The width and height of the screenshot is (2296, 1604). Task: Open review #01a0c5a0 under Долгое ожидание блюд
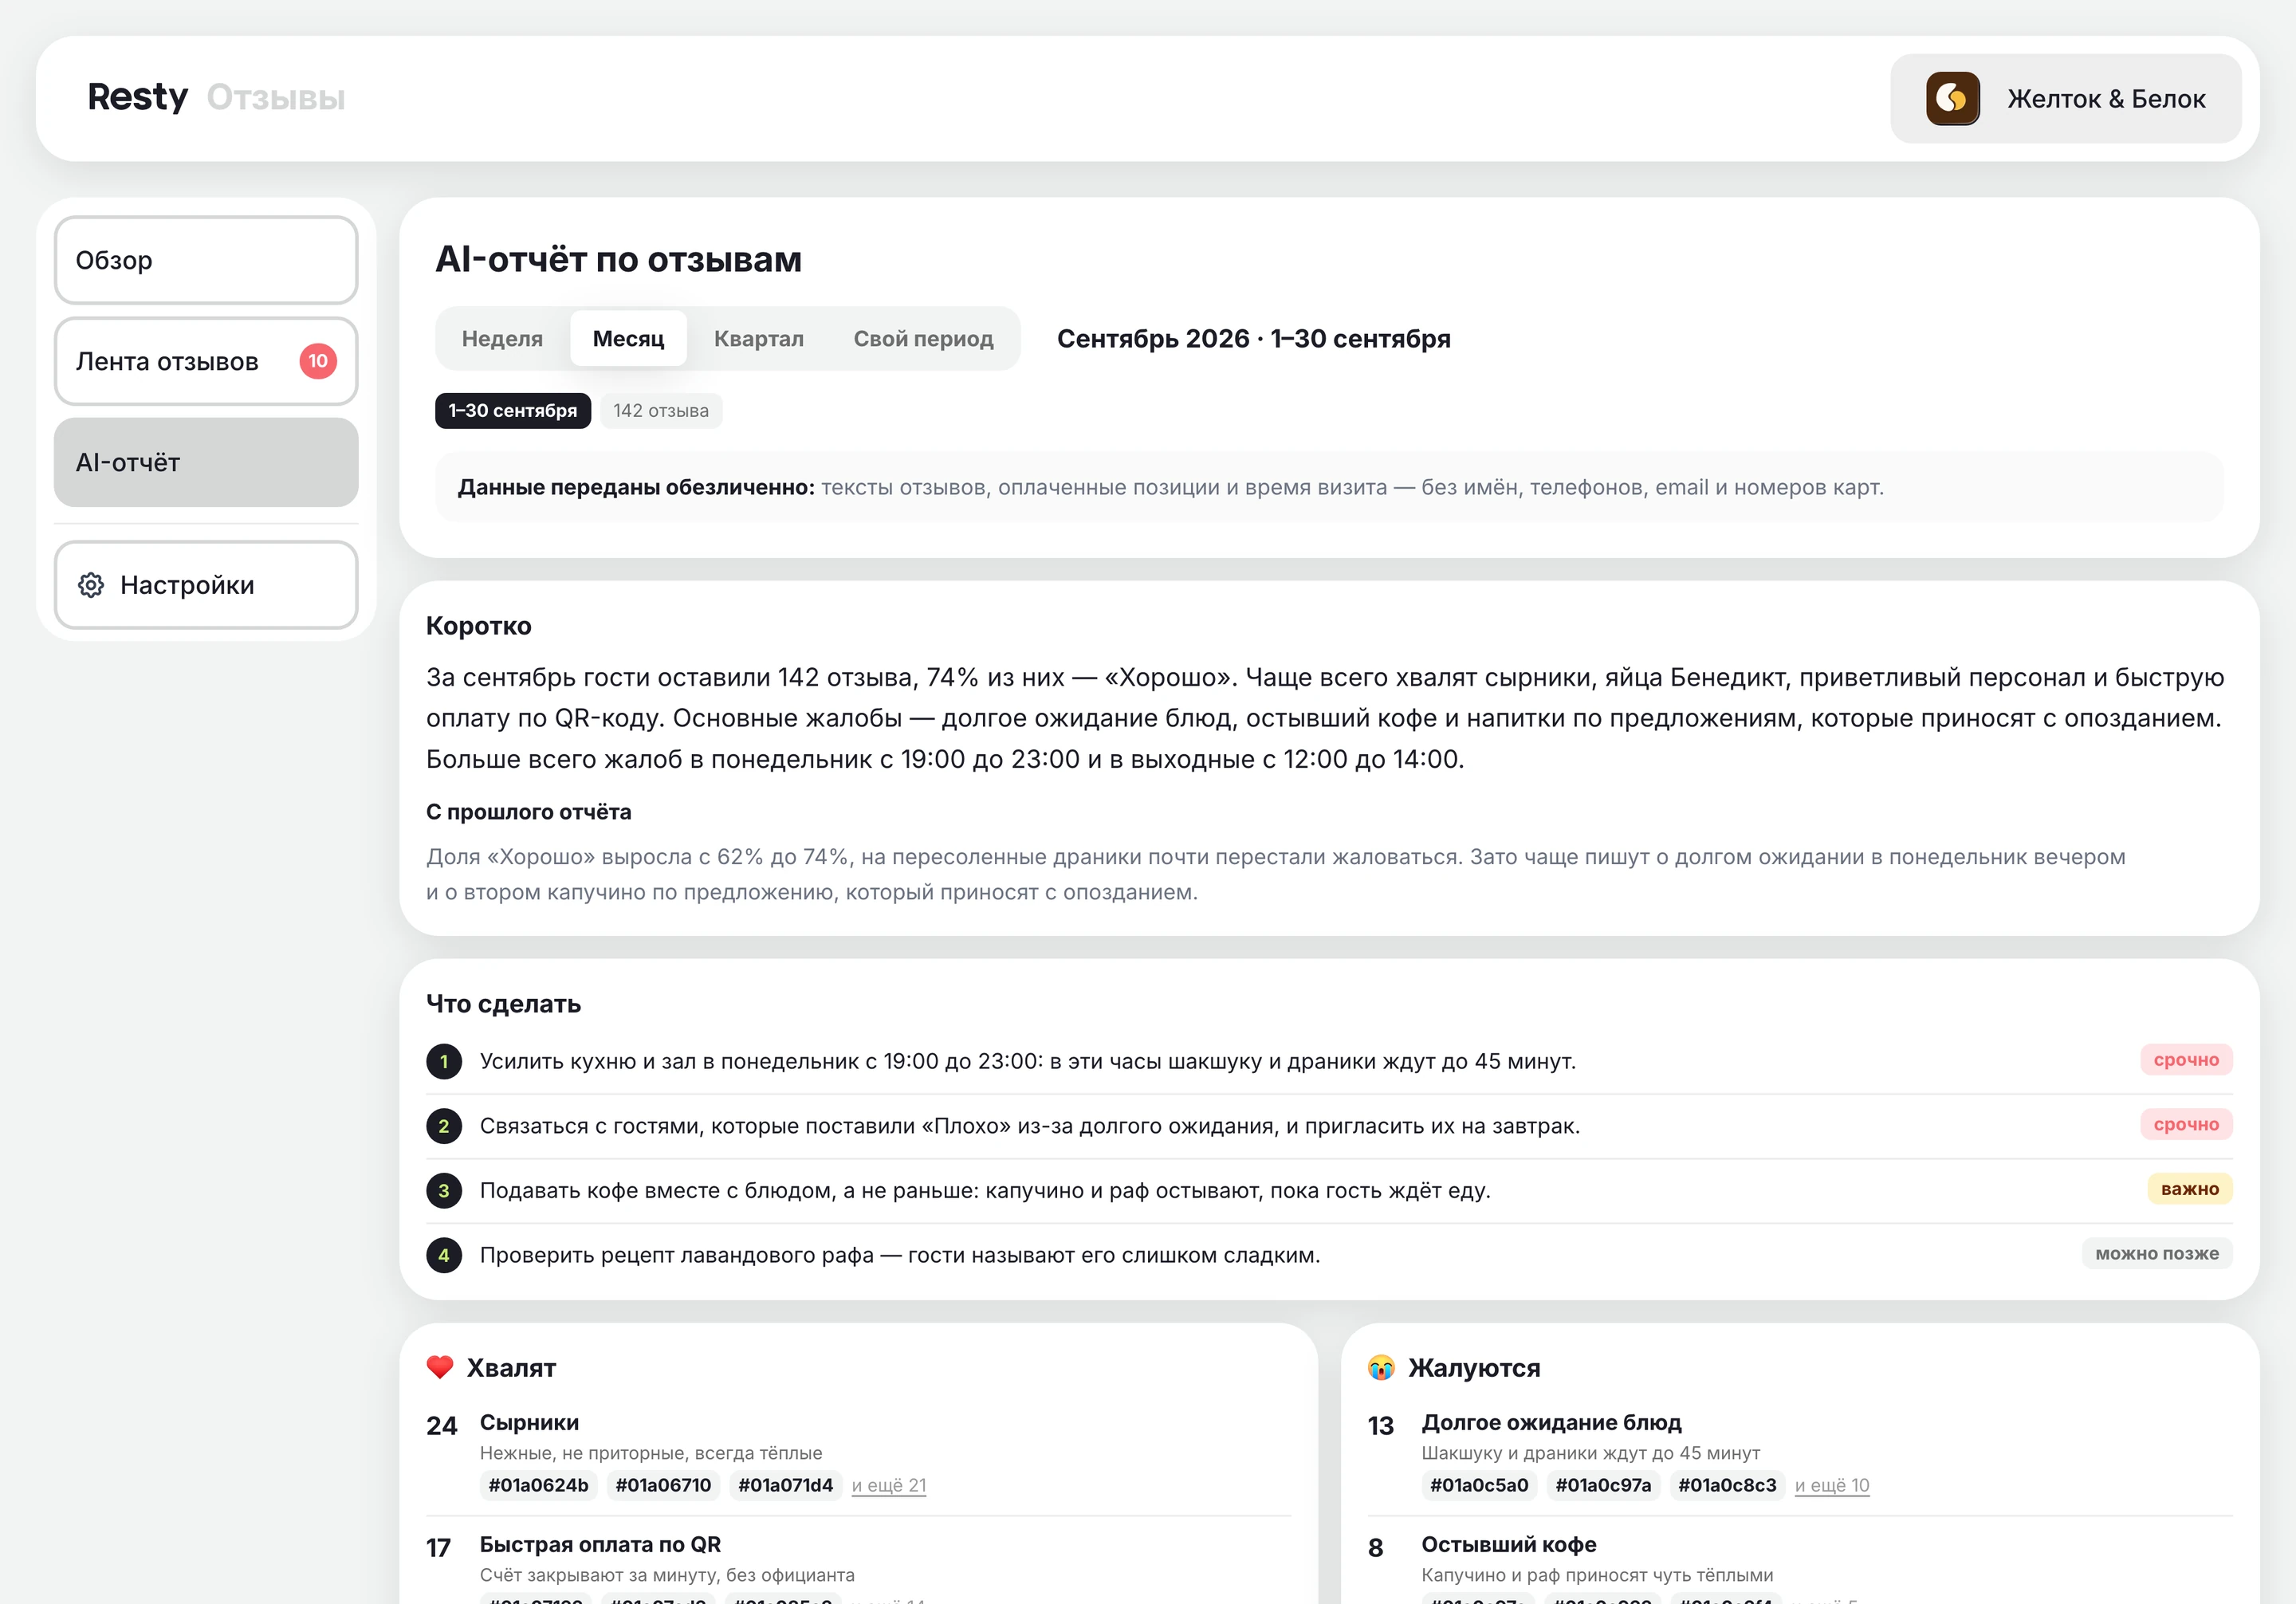click(x=1479, y=1485)
